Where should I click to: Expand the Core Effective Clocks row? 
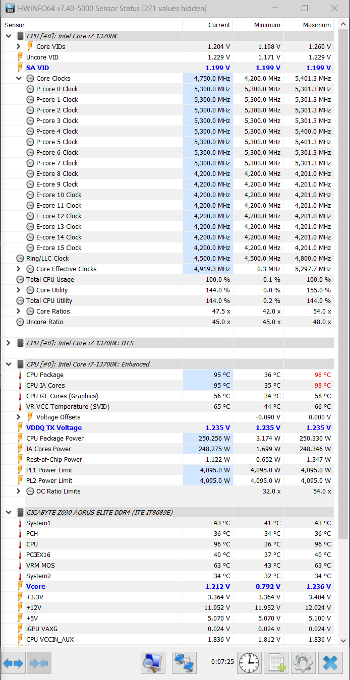pyautogui.click(x=19, y=269)
